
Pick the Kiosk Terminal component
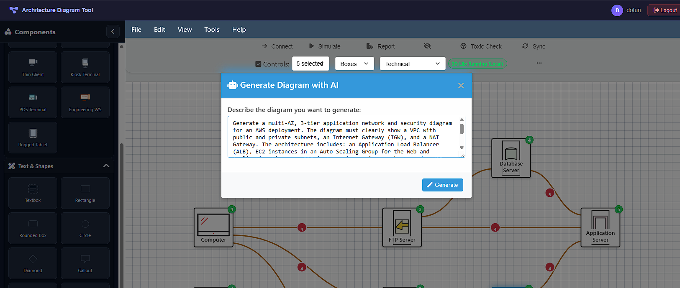click(85, 67)
